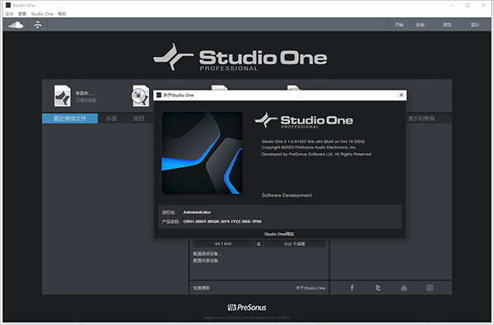Open the 512 个采样 buffer size dropdown
The image size is (494, 325).
295,244
